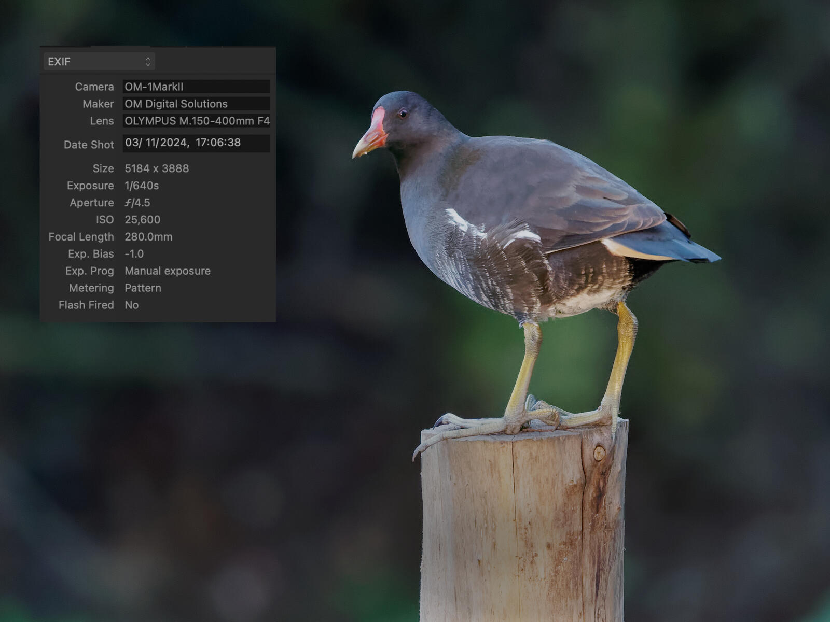
Task: Click the ISO value 25,600
Action: coord(142,220)
